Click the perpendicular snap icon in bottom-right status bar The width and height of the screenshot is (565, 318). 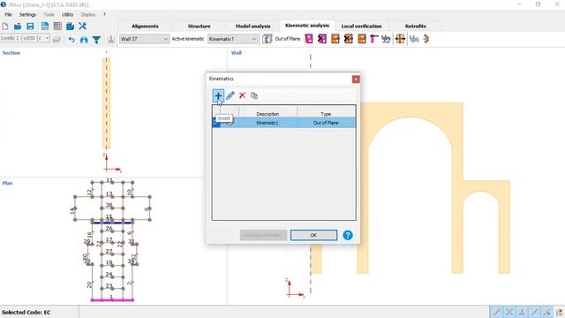pos(522,312)
